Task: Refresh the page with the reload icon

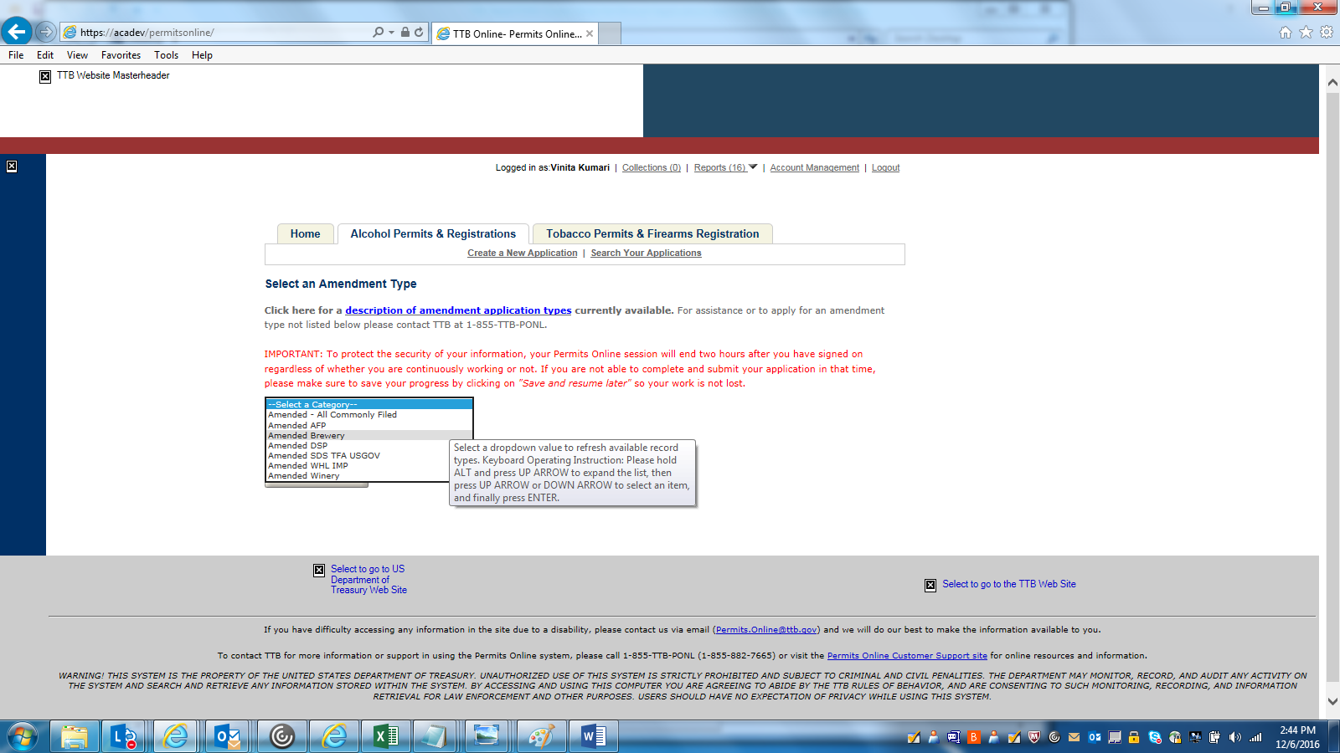Action: [x=419, y=33]
